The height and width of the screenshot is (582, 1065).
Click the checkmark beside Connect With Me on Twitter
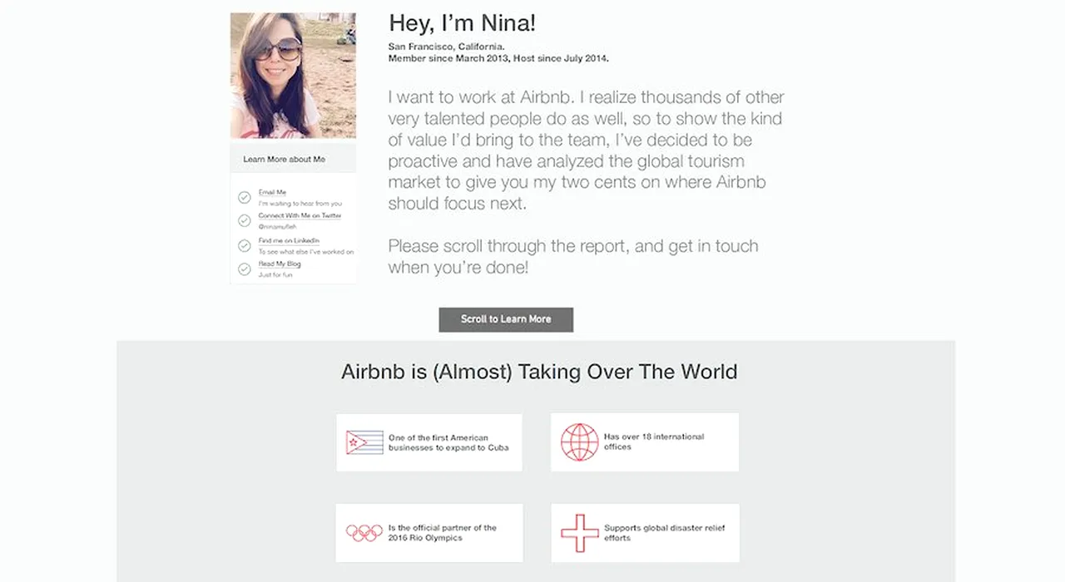245,220
